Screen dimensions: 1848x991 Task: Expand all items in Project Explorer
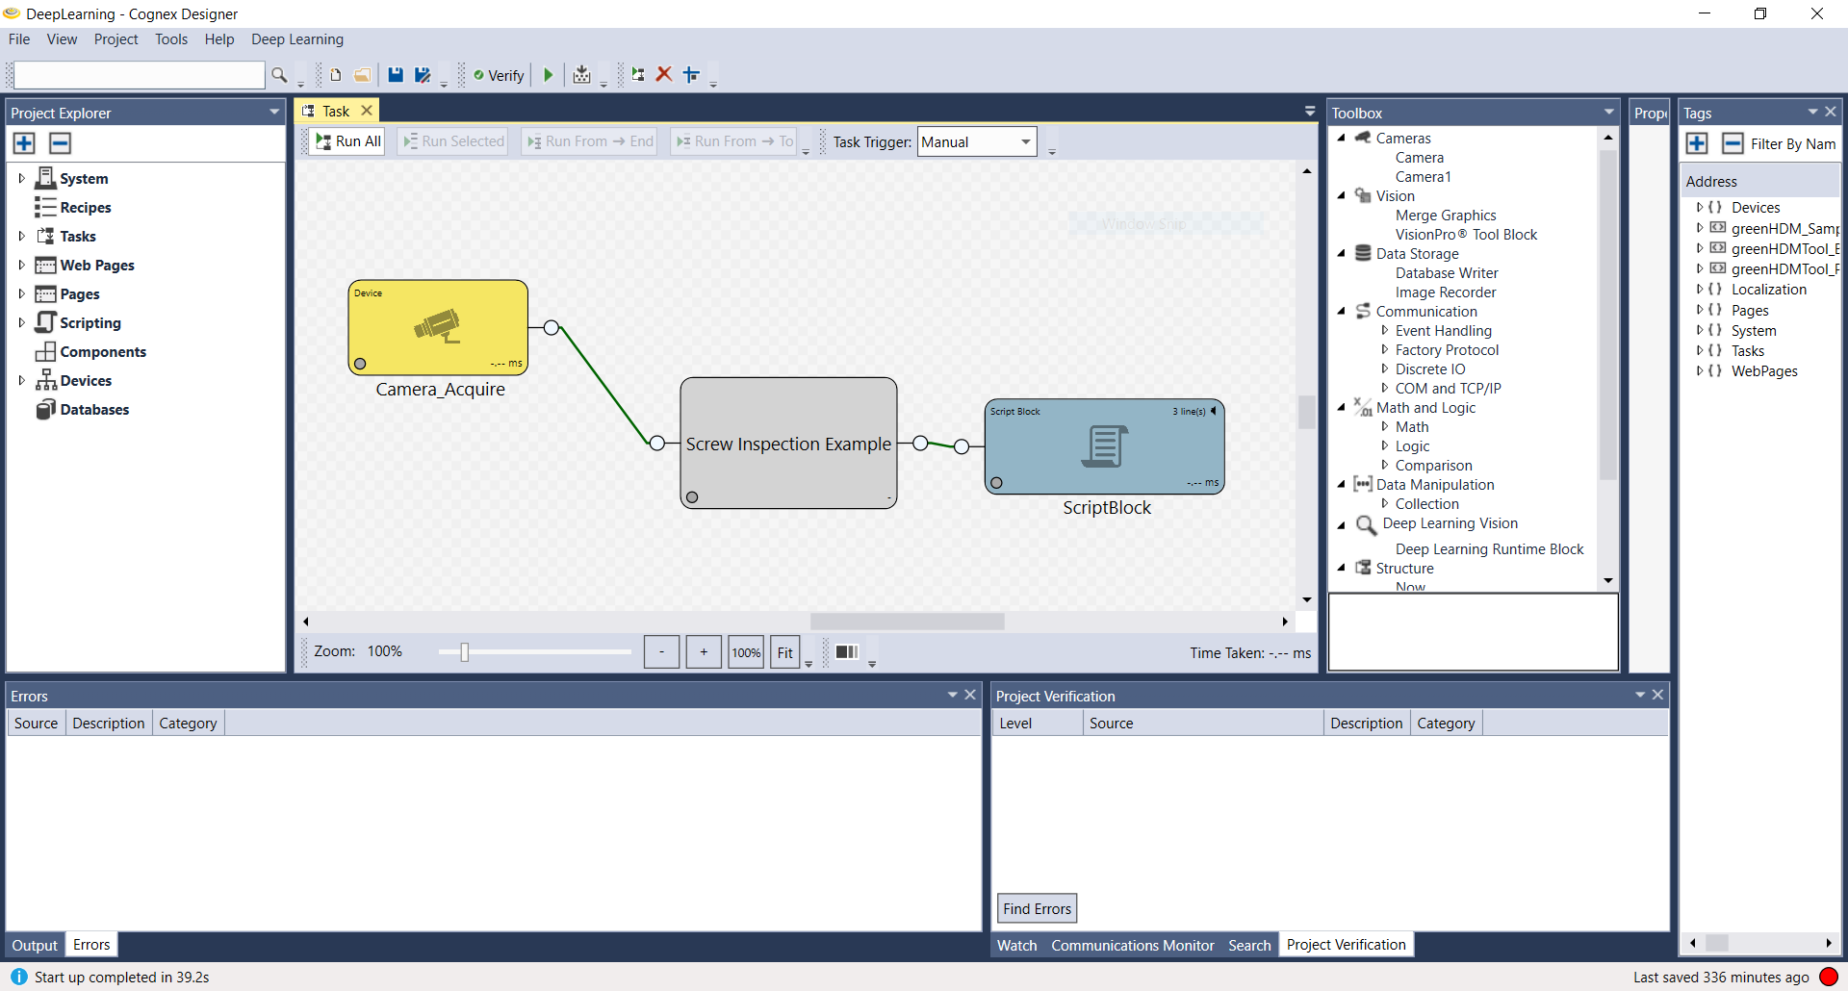24,143
